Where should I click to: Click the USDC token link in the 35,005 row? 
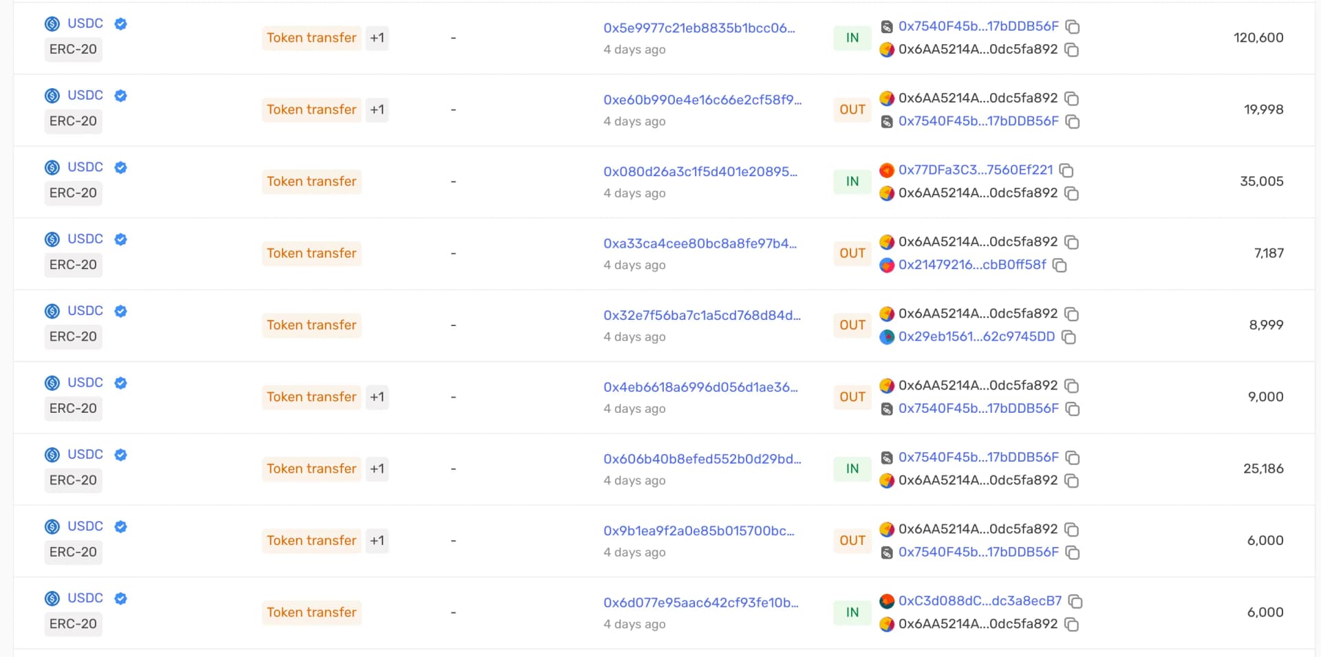[85, 166]
